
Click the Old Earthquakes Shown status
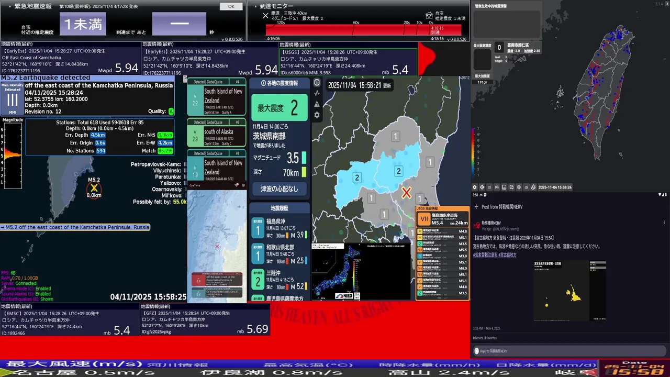[x=27, y=300]
